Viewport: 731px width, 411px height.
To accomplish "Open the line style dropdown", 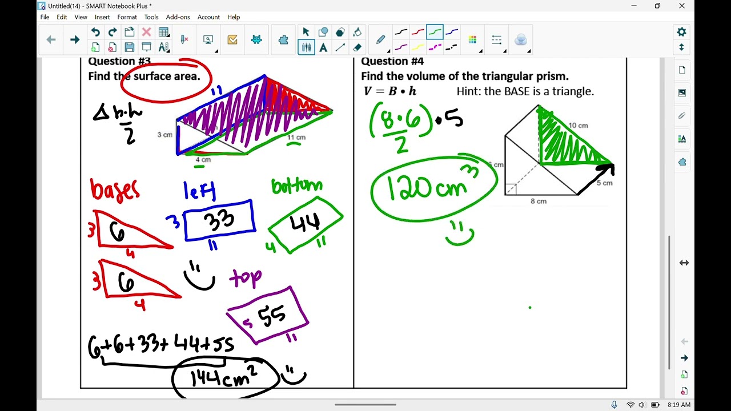I will [497, 40].
